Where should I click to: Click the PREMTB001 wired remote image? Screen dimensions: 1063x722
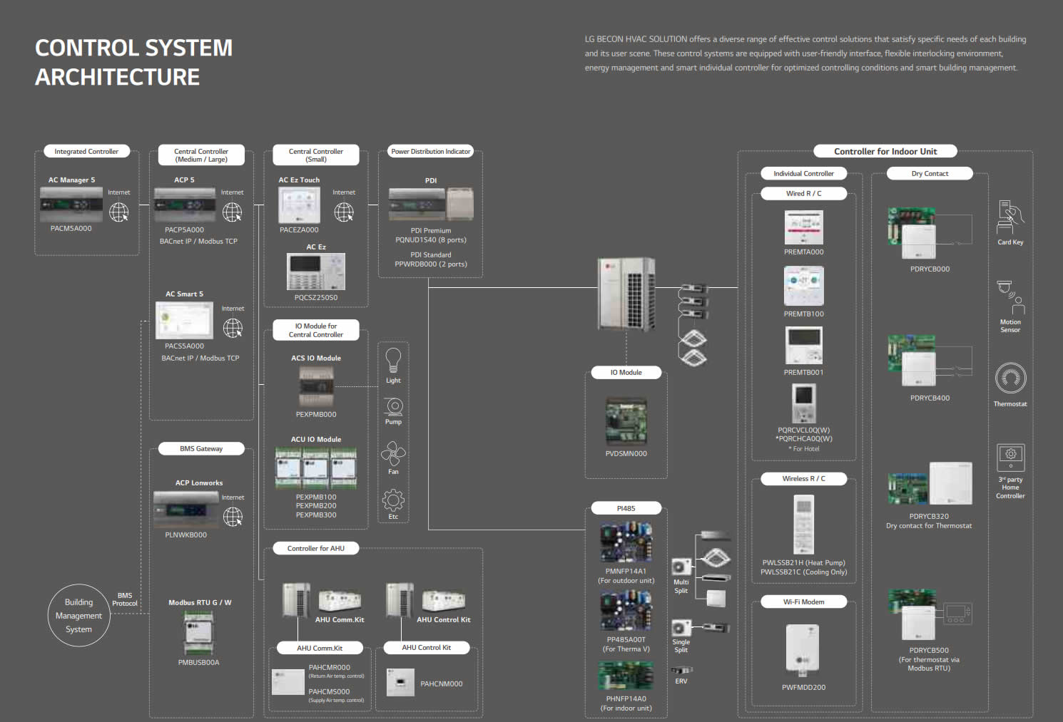[x=803, y=346]
